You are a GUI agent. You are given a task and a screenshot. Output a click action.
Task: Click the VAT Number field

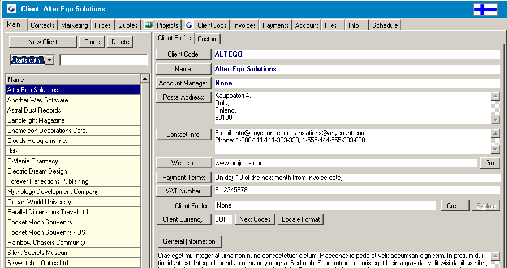(356, 191)
